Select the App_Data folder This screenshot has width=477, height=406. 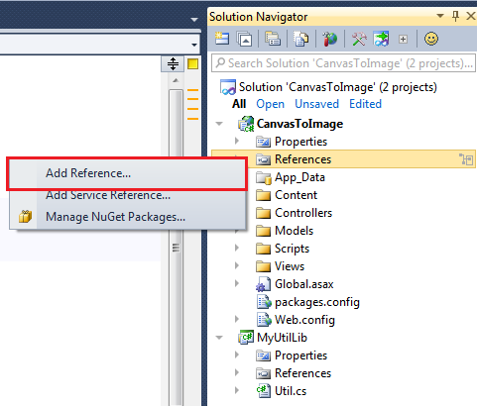tap(299, 178)
